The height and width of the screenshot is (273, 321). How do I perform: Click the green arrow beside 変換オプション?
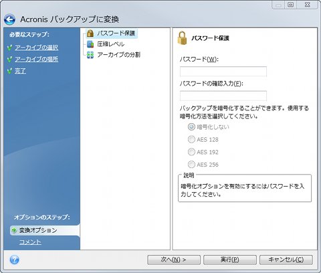[14, 230]
